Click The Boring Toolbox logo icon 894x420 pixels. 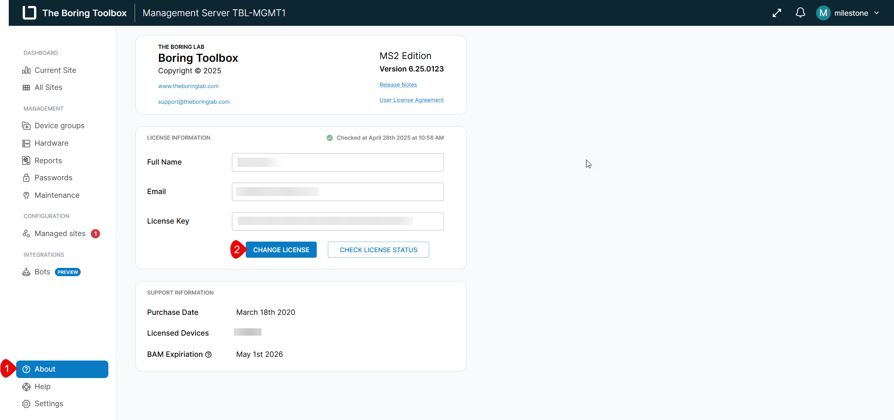tap(30, 13)
